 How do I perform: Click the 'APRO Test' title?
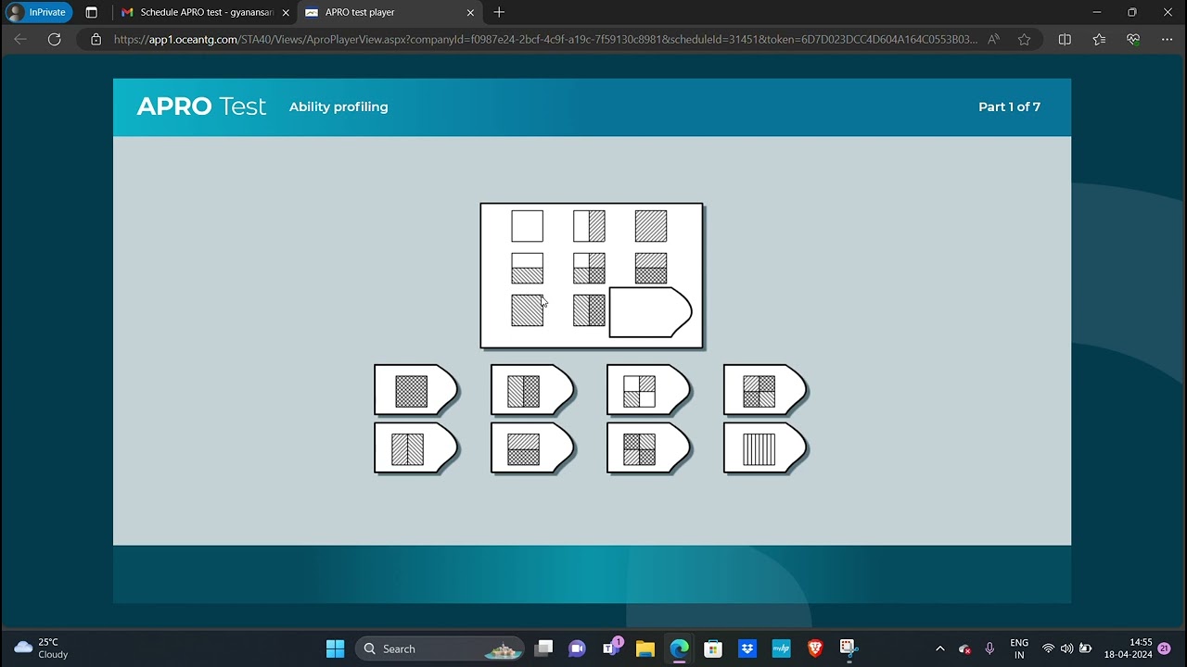pos(201,107)
